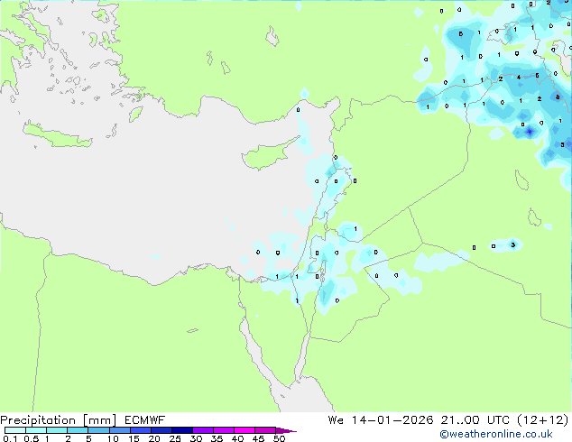Select the 30–35 mm purple legend swatch
The width and height of the screenshot is (572, 442).
(x=203, y=430)
